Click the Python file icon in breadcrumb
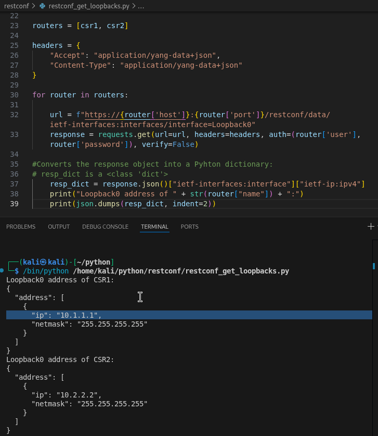The height and width of the screenshot is (436, 378). pos(43,6)
